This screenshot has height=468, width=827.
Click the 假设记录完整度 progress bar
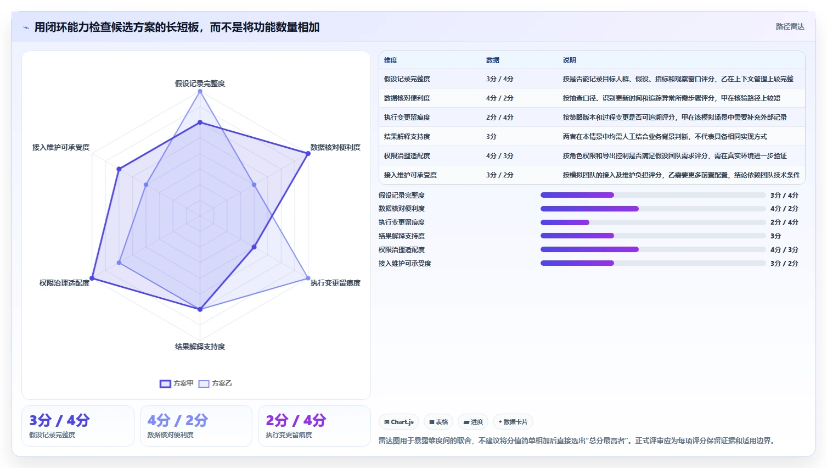(x=653, y=195)
